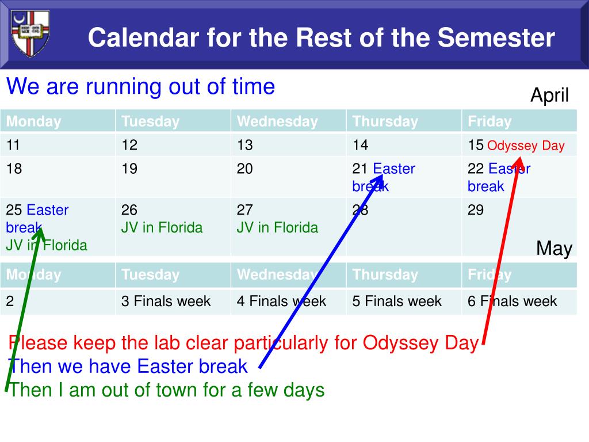Click the university shield logo

pos(30,33)
